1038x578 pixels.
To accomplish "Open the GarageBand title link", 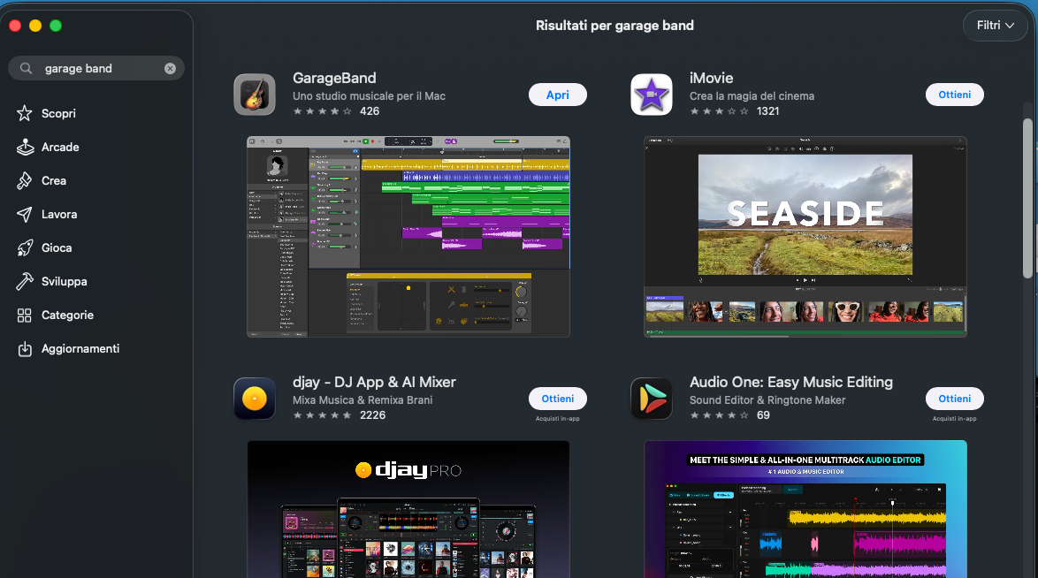I will [334, 78].
